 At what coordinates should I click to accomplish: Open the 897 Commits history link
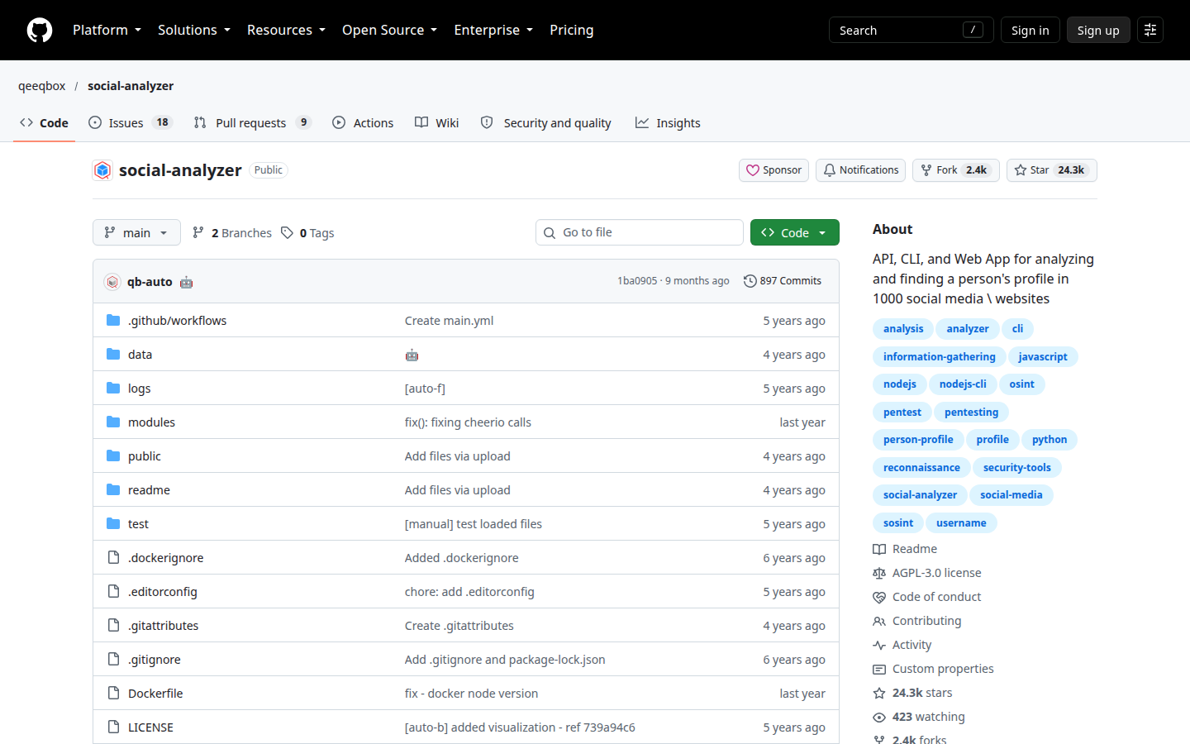783,281
